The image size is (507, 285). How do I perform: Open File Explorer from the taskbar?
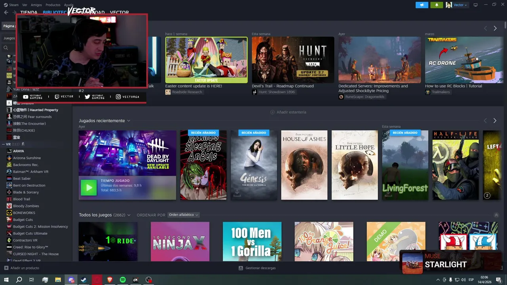[x=58, y=280]
